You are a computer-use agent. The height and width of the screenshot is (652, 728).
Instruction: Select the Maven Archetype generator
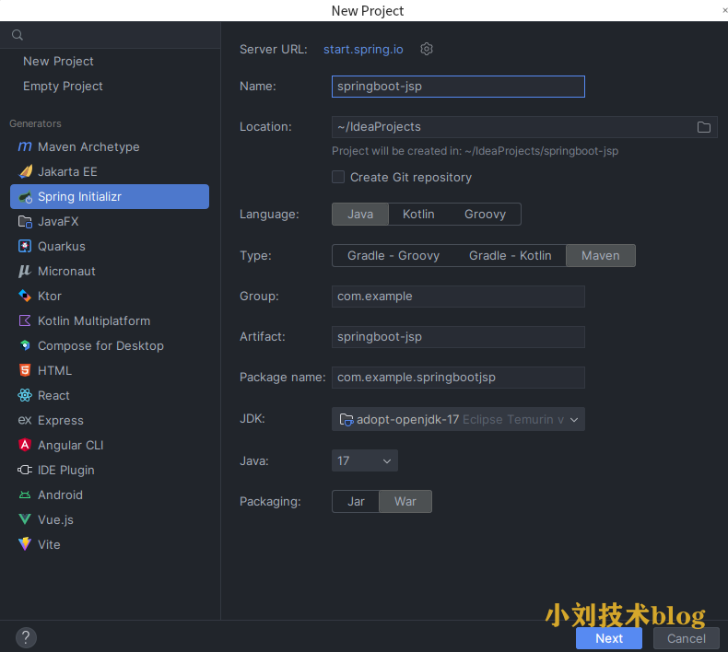[x=88, y=147]
